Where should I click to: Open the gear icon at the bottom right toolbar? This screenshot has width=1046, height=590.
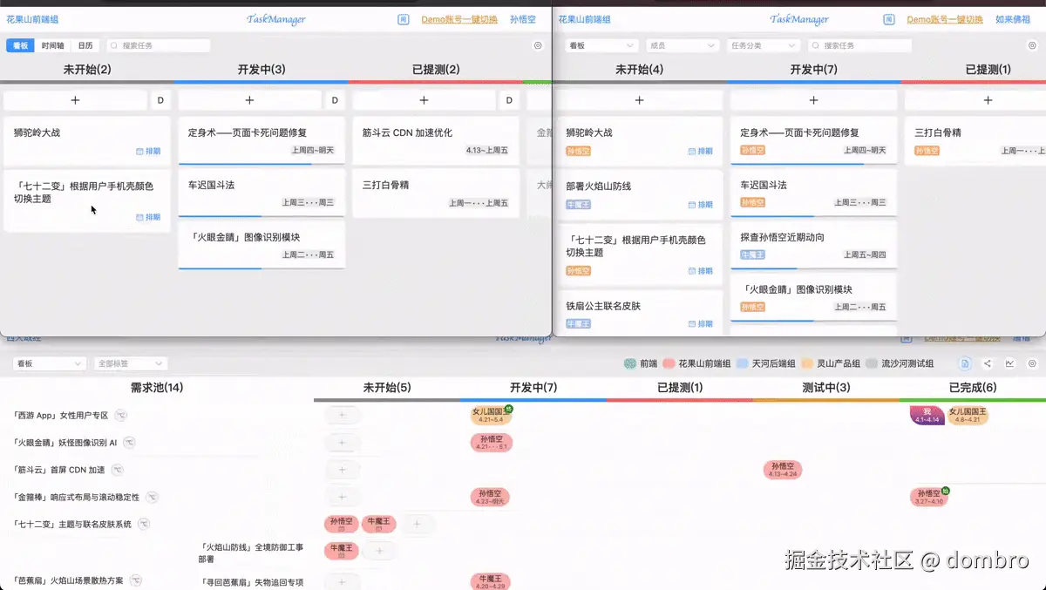pyautogui.click(x=1032, y=363)
